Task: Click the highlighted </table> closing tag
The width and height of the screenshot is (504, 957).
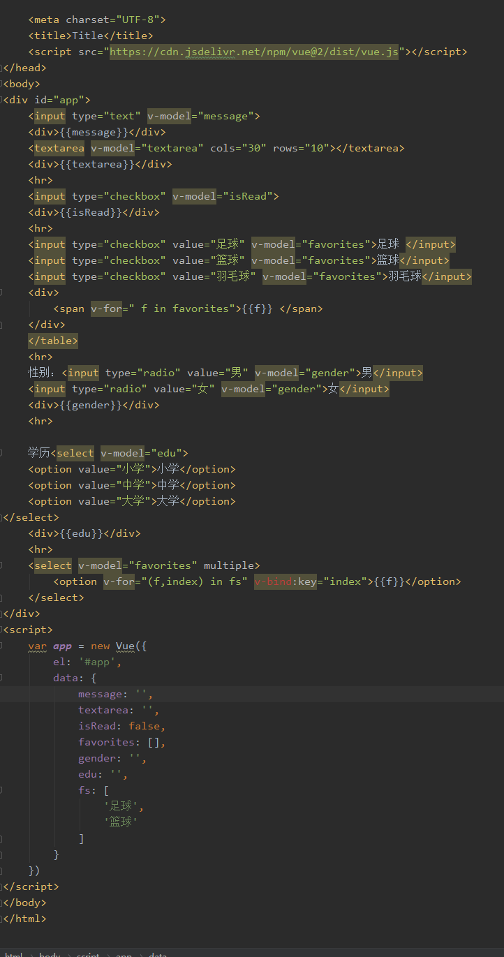Action: [x=53, y=341]
